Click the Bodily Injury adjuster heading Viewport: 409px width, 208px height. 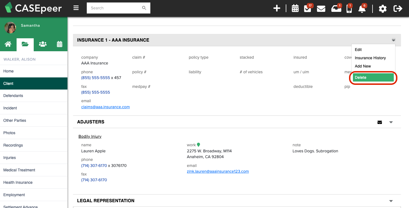(90, 136)
